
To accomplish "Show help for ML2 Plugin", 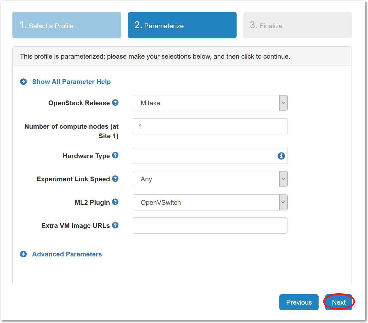I will pyautogui.click(x=115, y=202).
